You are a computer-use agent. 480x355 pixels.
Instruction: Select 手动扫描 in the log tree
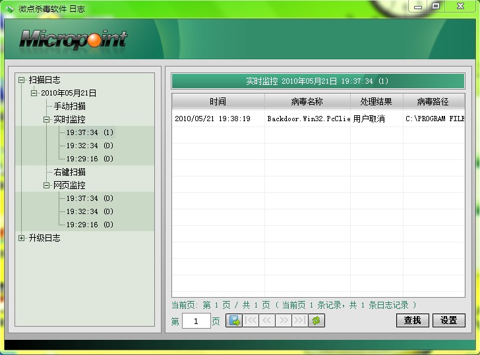click(69, 106)
